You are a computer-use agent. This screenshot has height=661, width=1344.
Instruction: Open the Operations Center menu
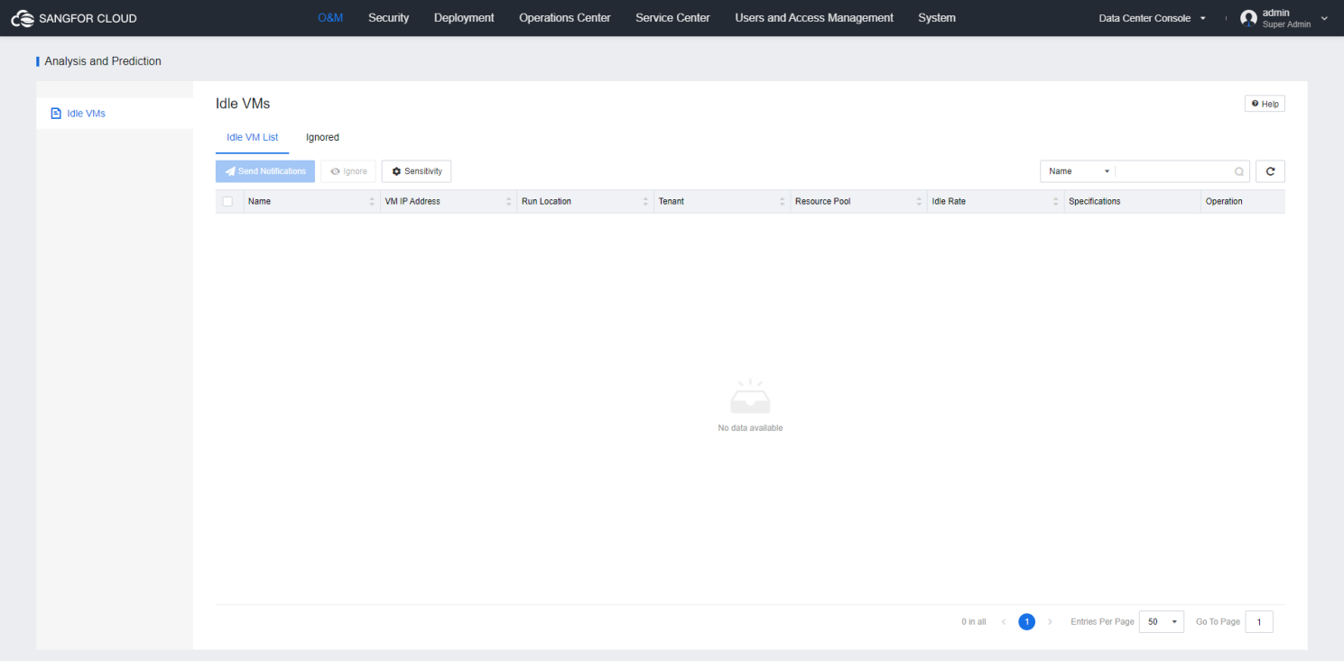565,18
